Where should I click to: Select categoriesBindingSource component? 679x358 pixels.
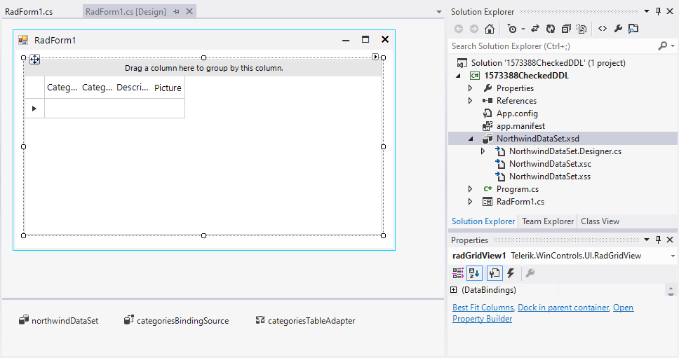[176, 320]
